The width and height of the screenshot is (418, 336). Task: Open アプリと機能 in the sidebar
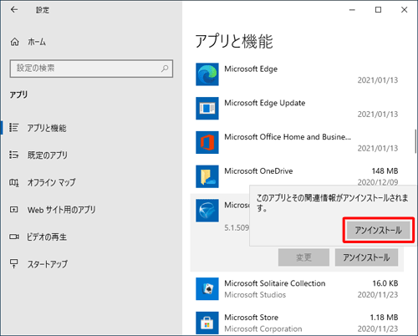(47, 128)
